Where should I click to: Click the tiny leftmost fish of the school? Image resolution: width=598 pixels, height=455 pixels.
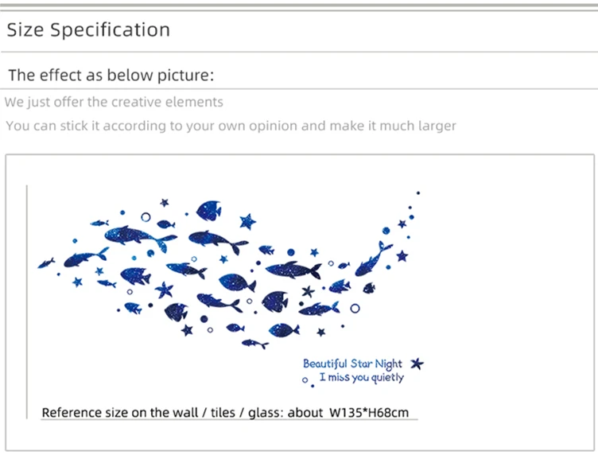[x=47, y=262]
